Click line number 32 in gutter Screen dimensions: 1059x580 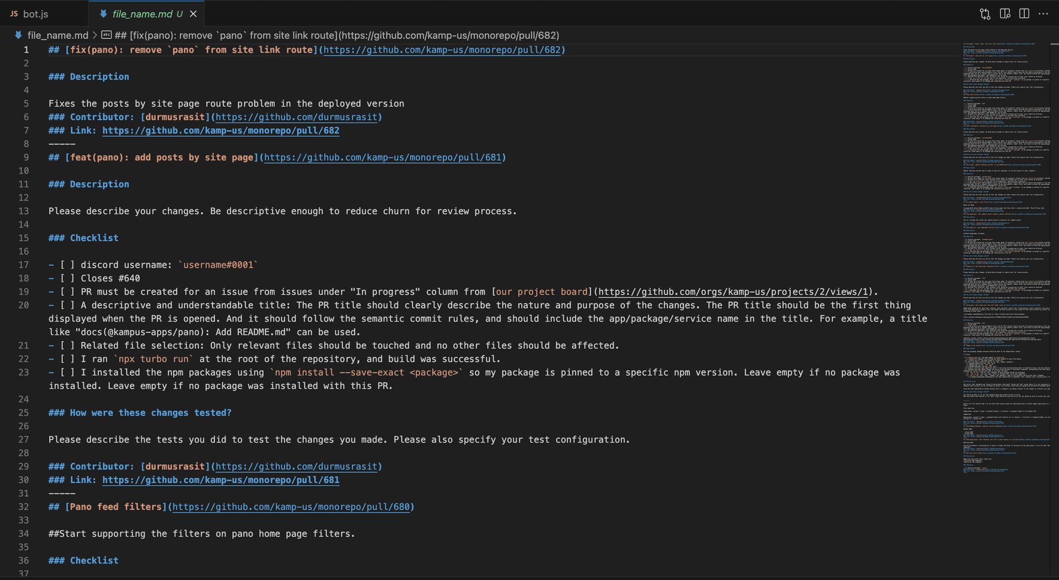(x=24, y=507)
